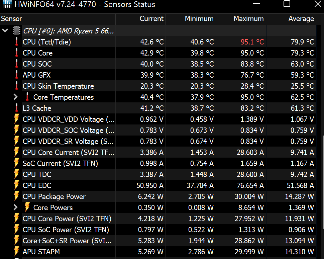Click the Average column header

coord(291,19)
